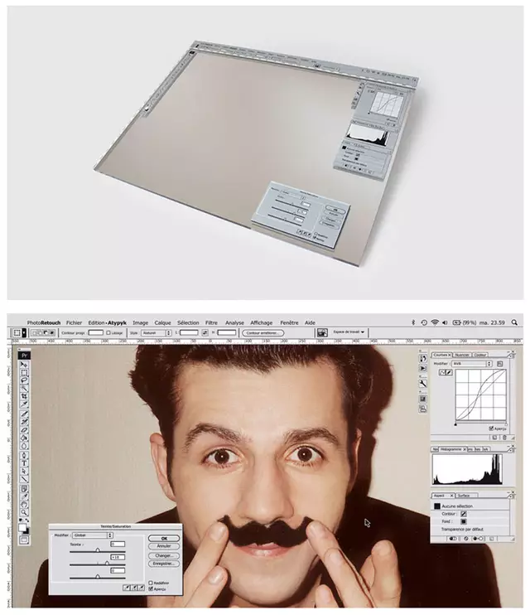This screenshot has height=615, width=530.
Task: Open the Affichage menu
Action: tap(262, 322)
